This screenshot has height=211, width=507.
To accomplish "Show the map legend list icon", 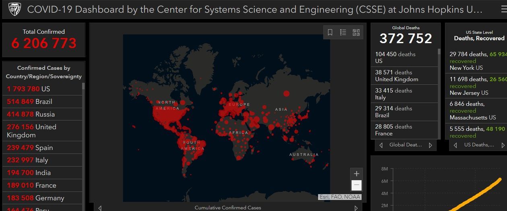I will (x=343, y=33).
